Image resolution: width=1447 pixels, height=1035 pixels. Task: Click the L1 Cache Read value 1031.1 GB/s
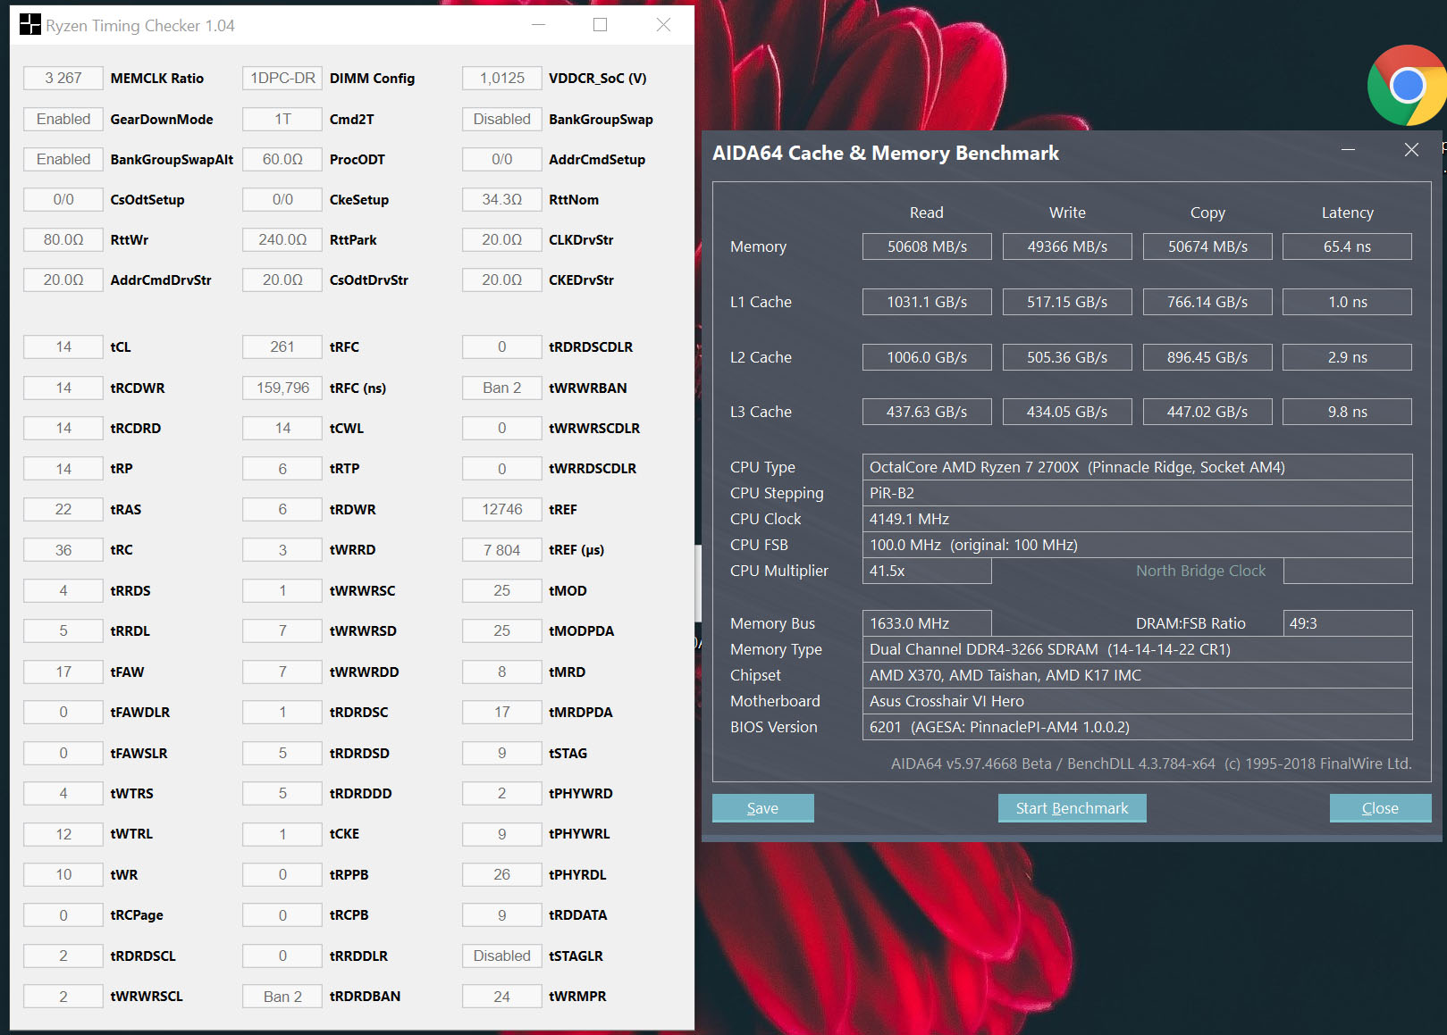tap(927, 302)
